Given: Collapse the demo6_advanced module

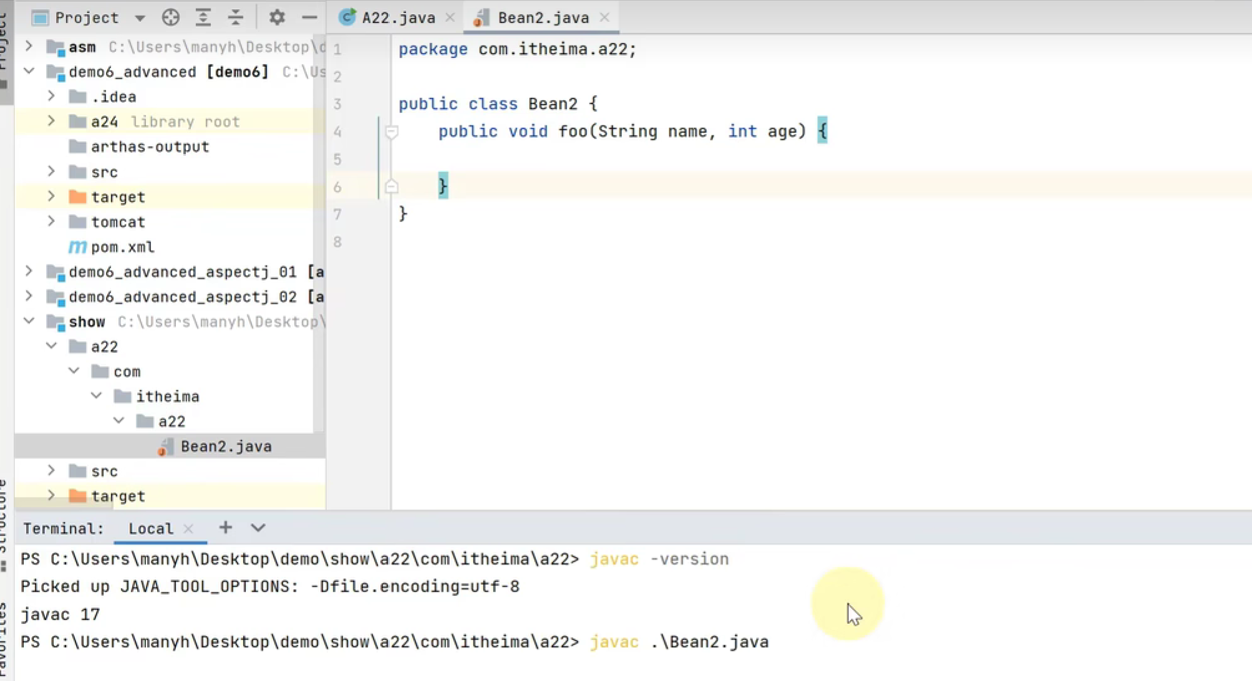Looking at the screenshot, I should click(x=29, y=71).
